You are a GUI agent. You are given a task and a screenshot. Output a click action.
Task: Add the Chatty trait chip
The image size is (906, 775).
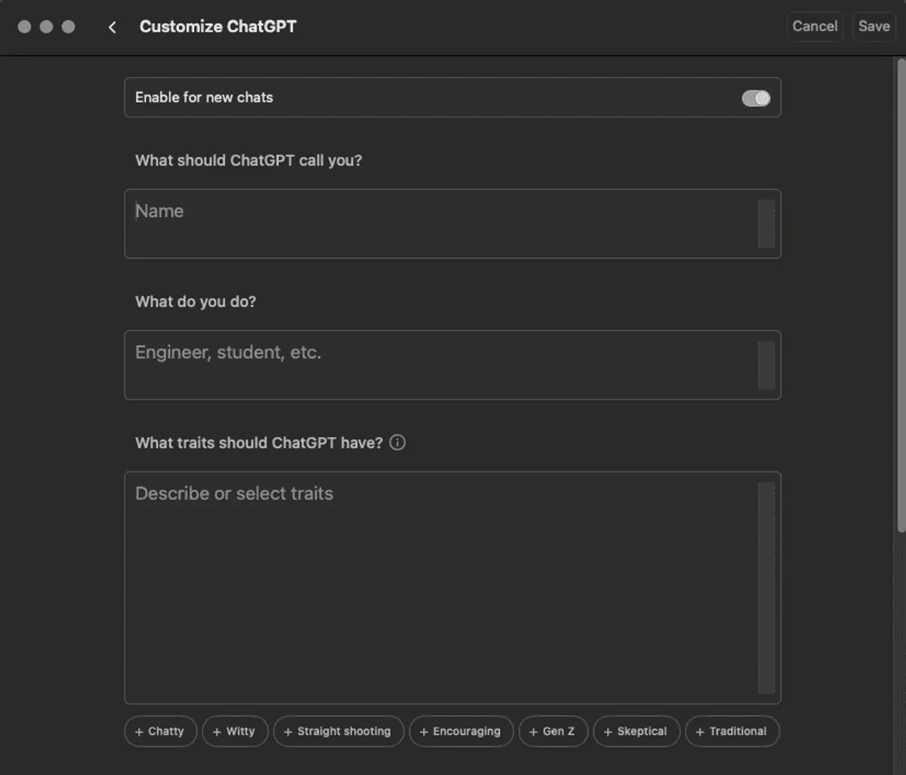[160, 731]
